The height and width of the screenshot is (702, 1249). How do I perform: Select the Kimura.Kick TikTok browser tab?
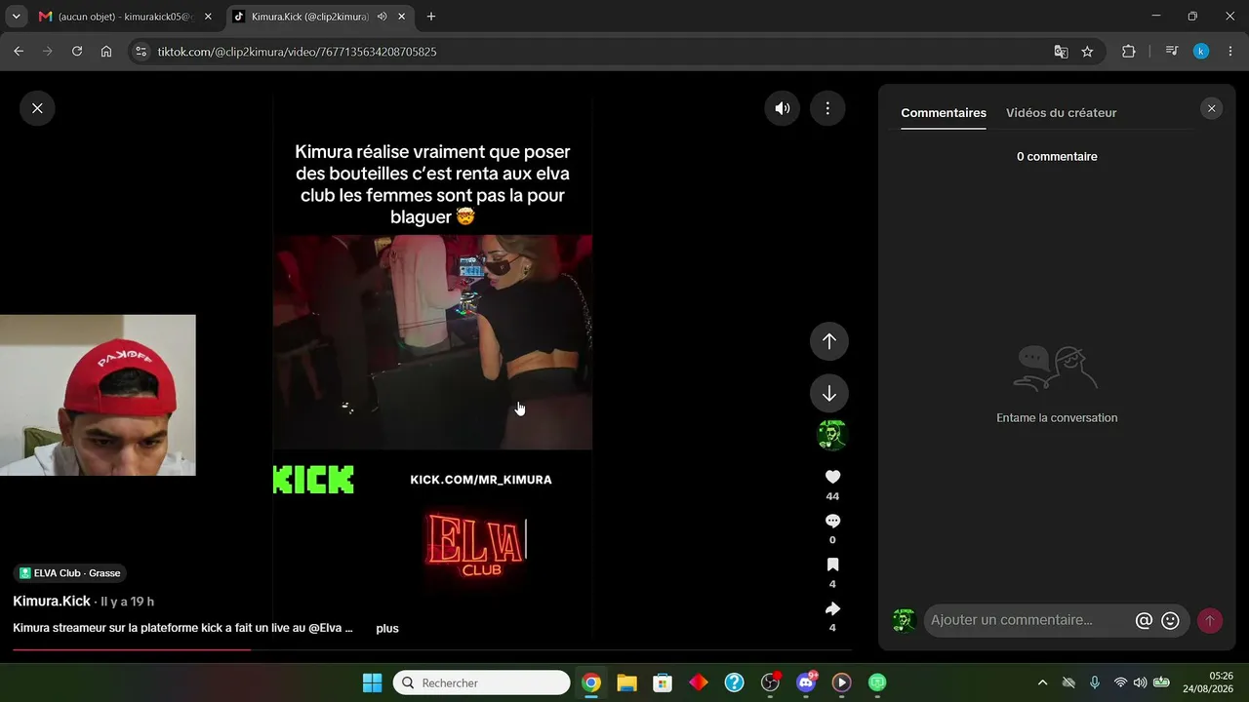(x=308, y=17)
